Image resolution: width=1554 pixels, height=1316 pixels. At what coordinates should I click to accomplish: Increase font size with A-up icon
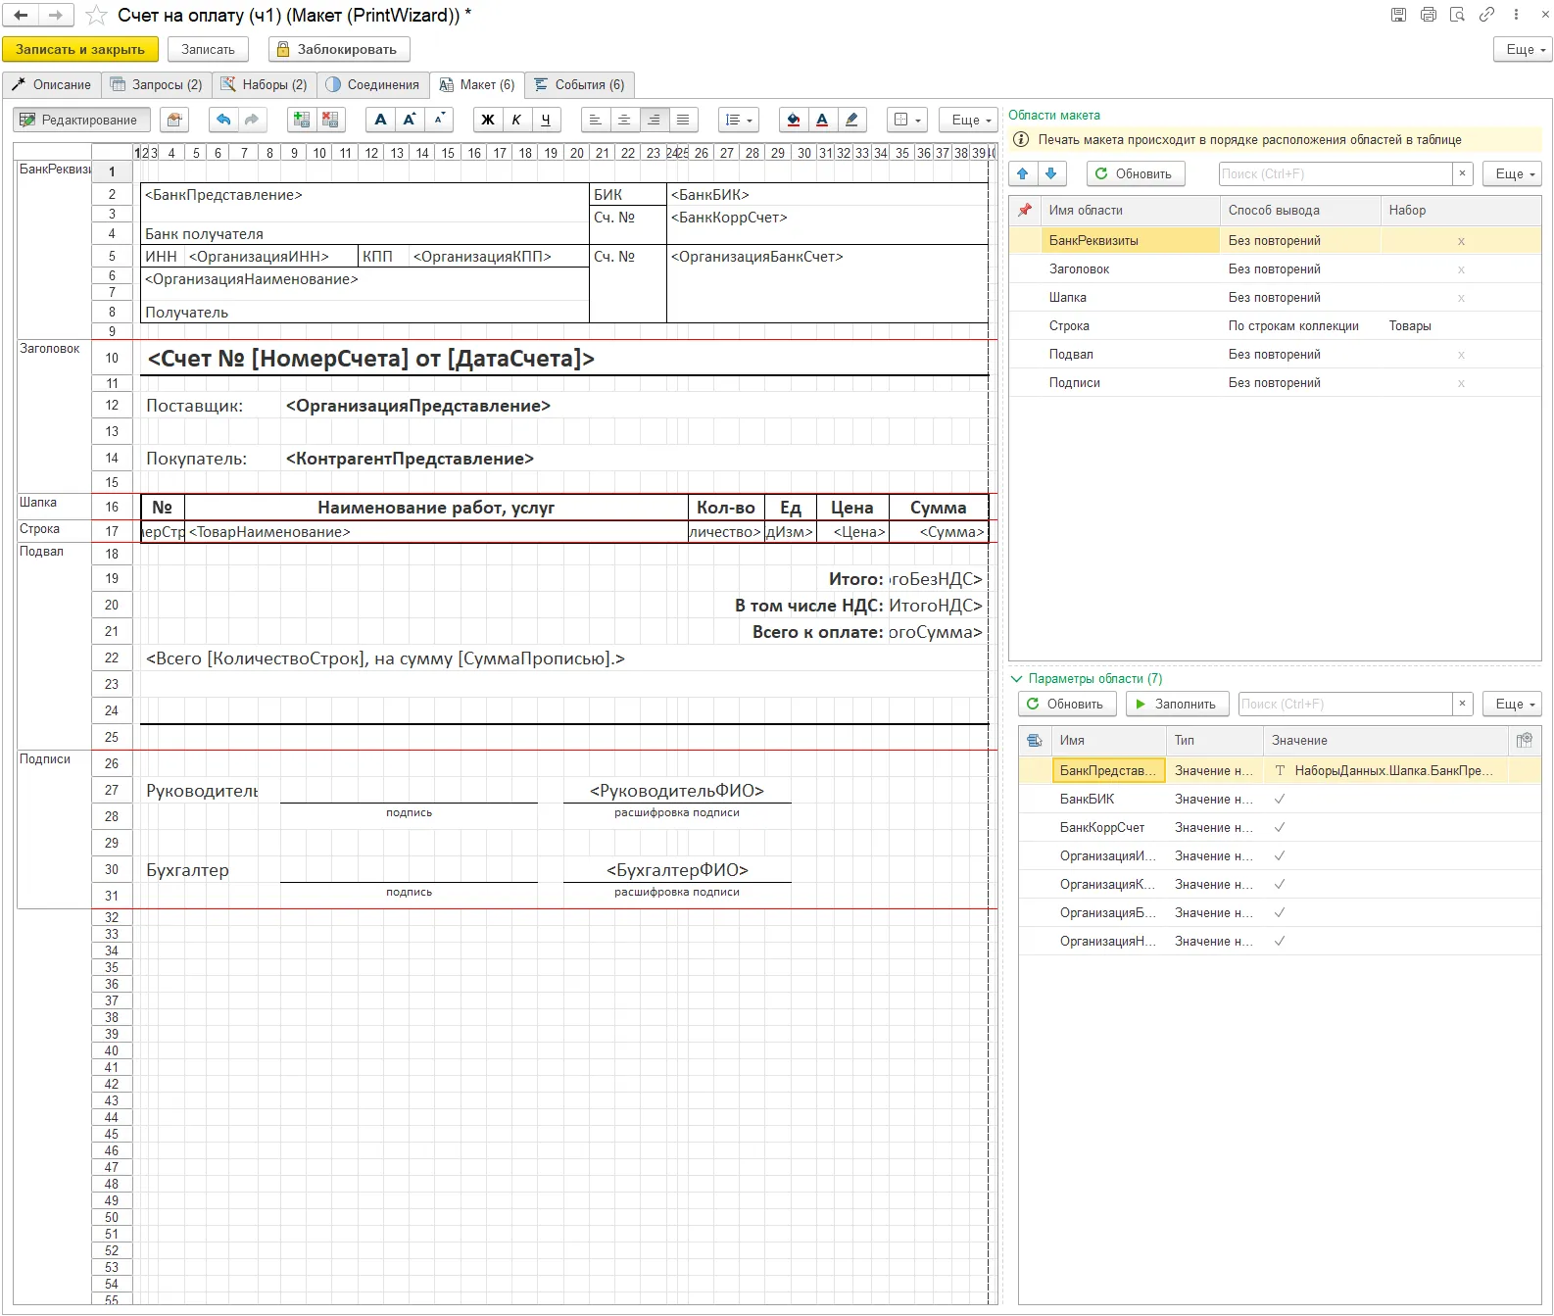(410, 120)
